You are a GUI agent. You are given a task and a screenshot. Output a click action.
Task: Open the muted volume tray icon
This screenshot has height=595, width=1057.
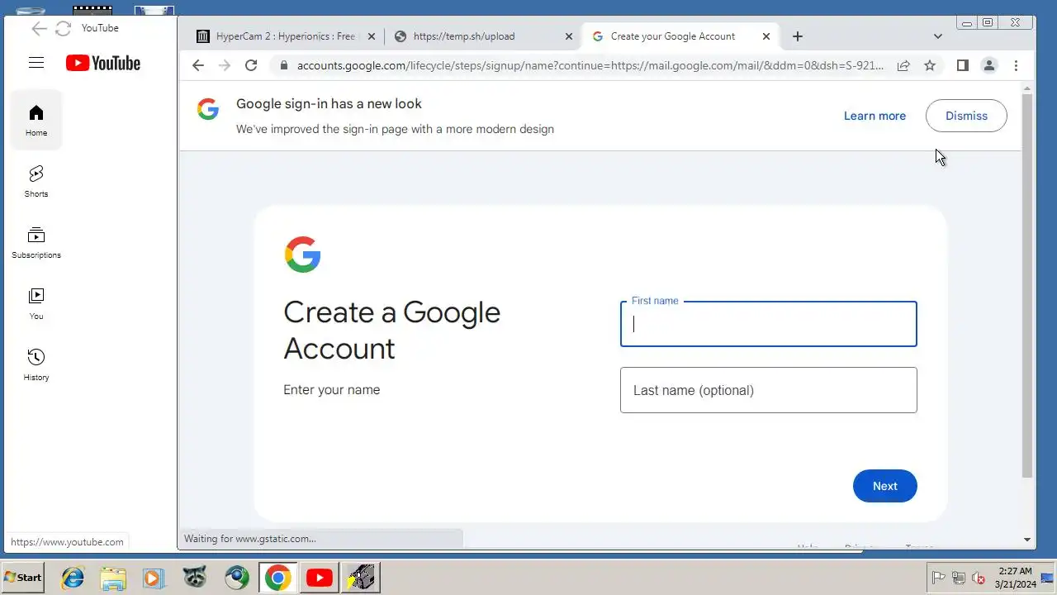point(979,578)
